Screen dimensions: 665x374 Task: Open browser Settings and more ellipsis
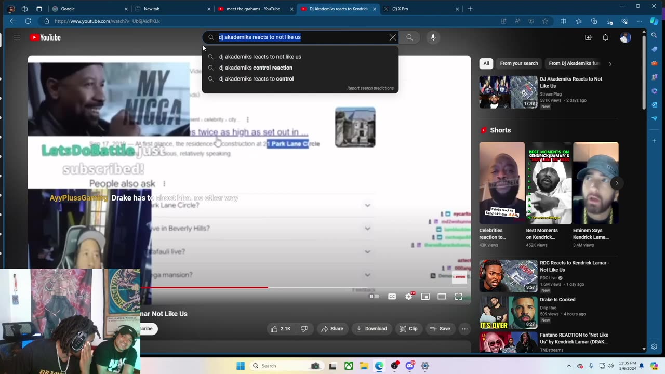tap(640, 21)
